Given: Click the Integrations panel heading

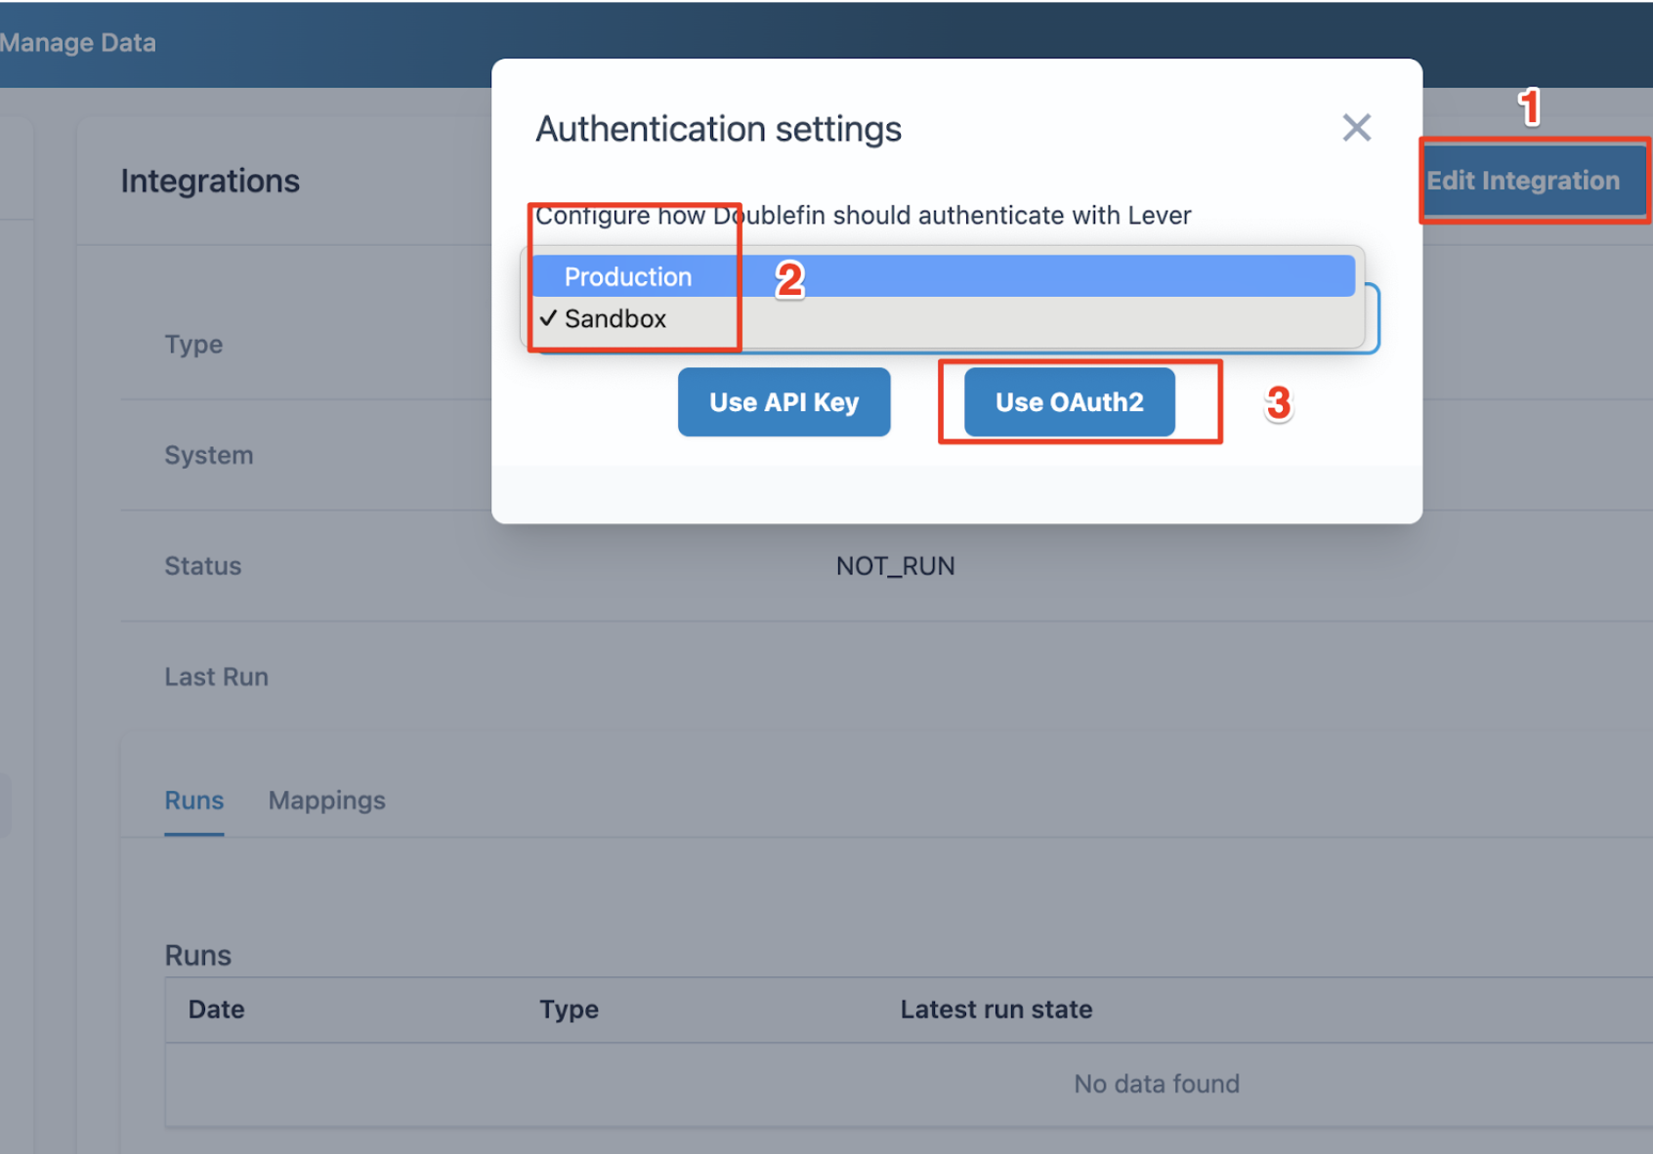Looking at the screenshot, I should (x=209, y=181).
